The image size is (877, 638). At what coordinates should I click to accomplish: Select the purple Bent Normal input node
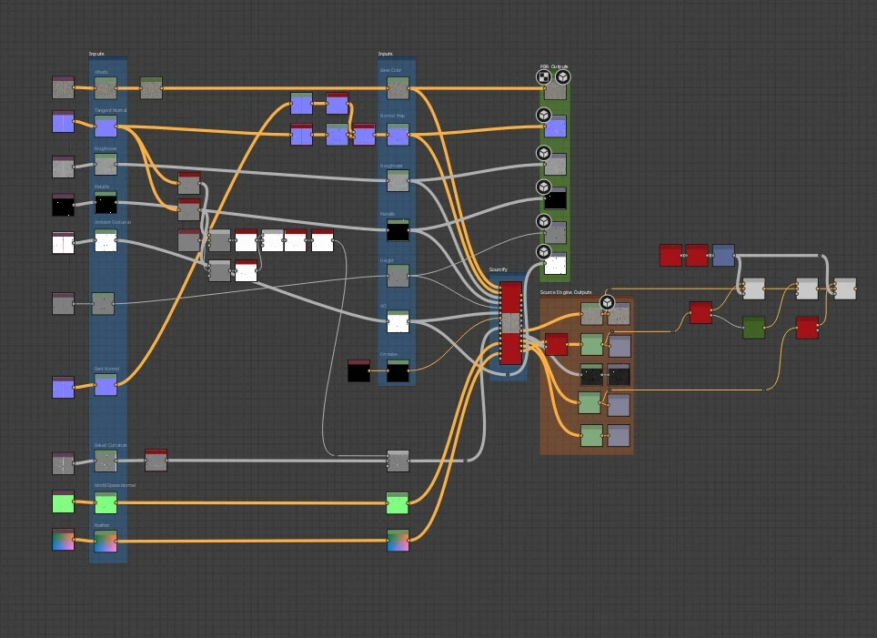click(x=106, y=386)
